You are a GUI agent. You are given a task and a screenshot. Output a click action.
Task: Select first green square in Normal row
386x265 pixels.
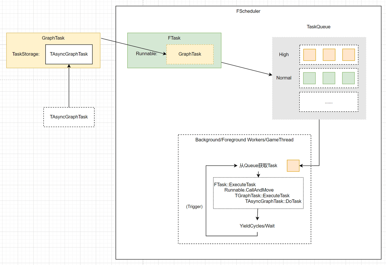[x=309, y=78]
